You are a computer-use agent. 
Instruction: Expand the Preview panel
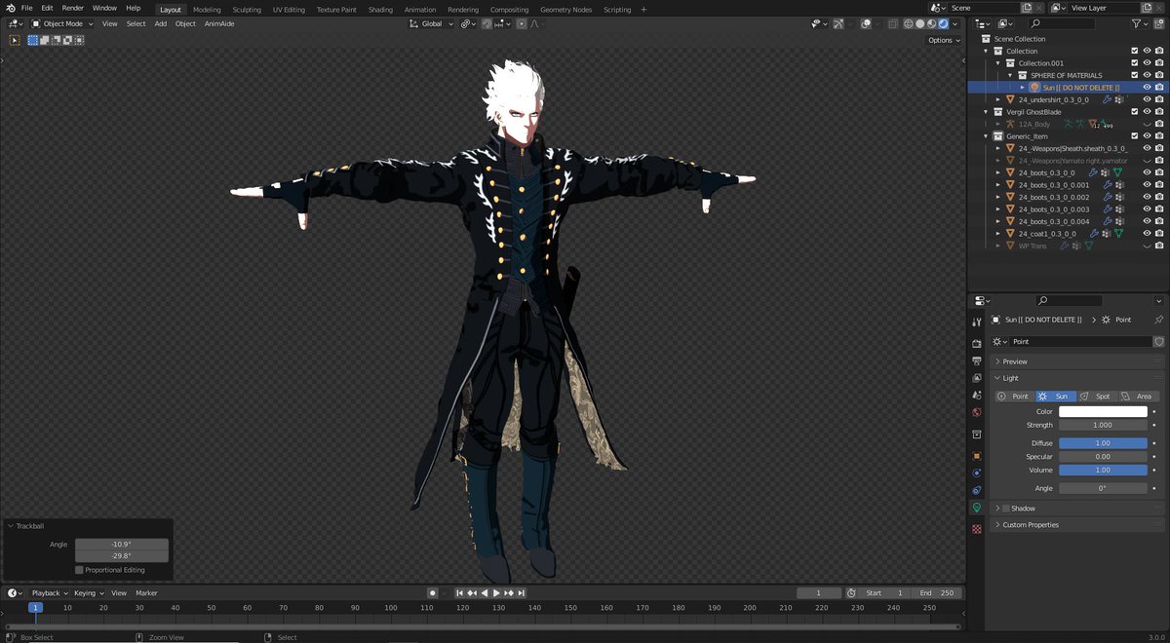997,361
